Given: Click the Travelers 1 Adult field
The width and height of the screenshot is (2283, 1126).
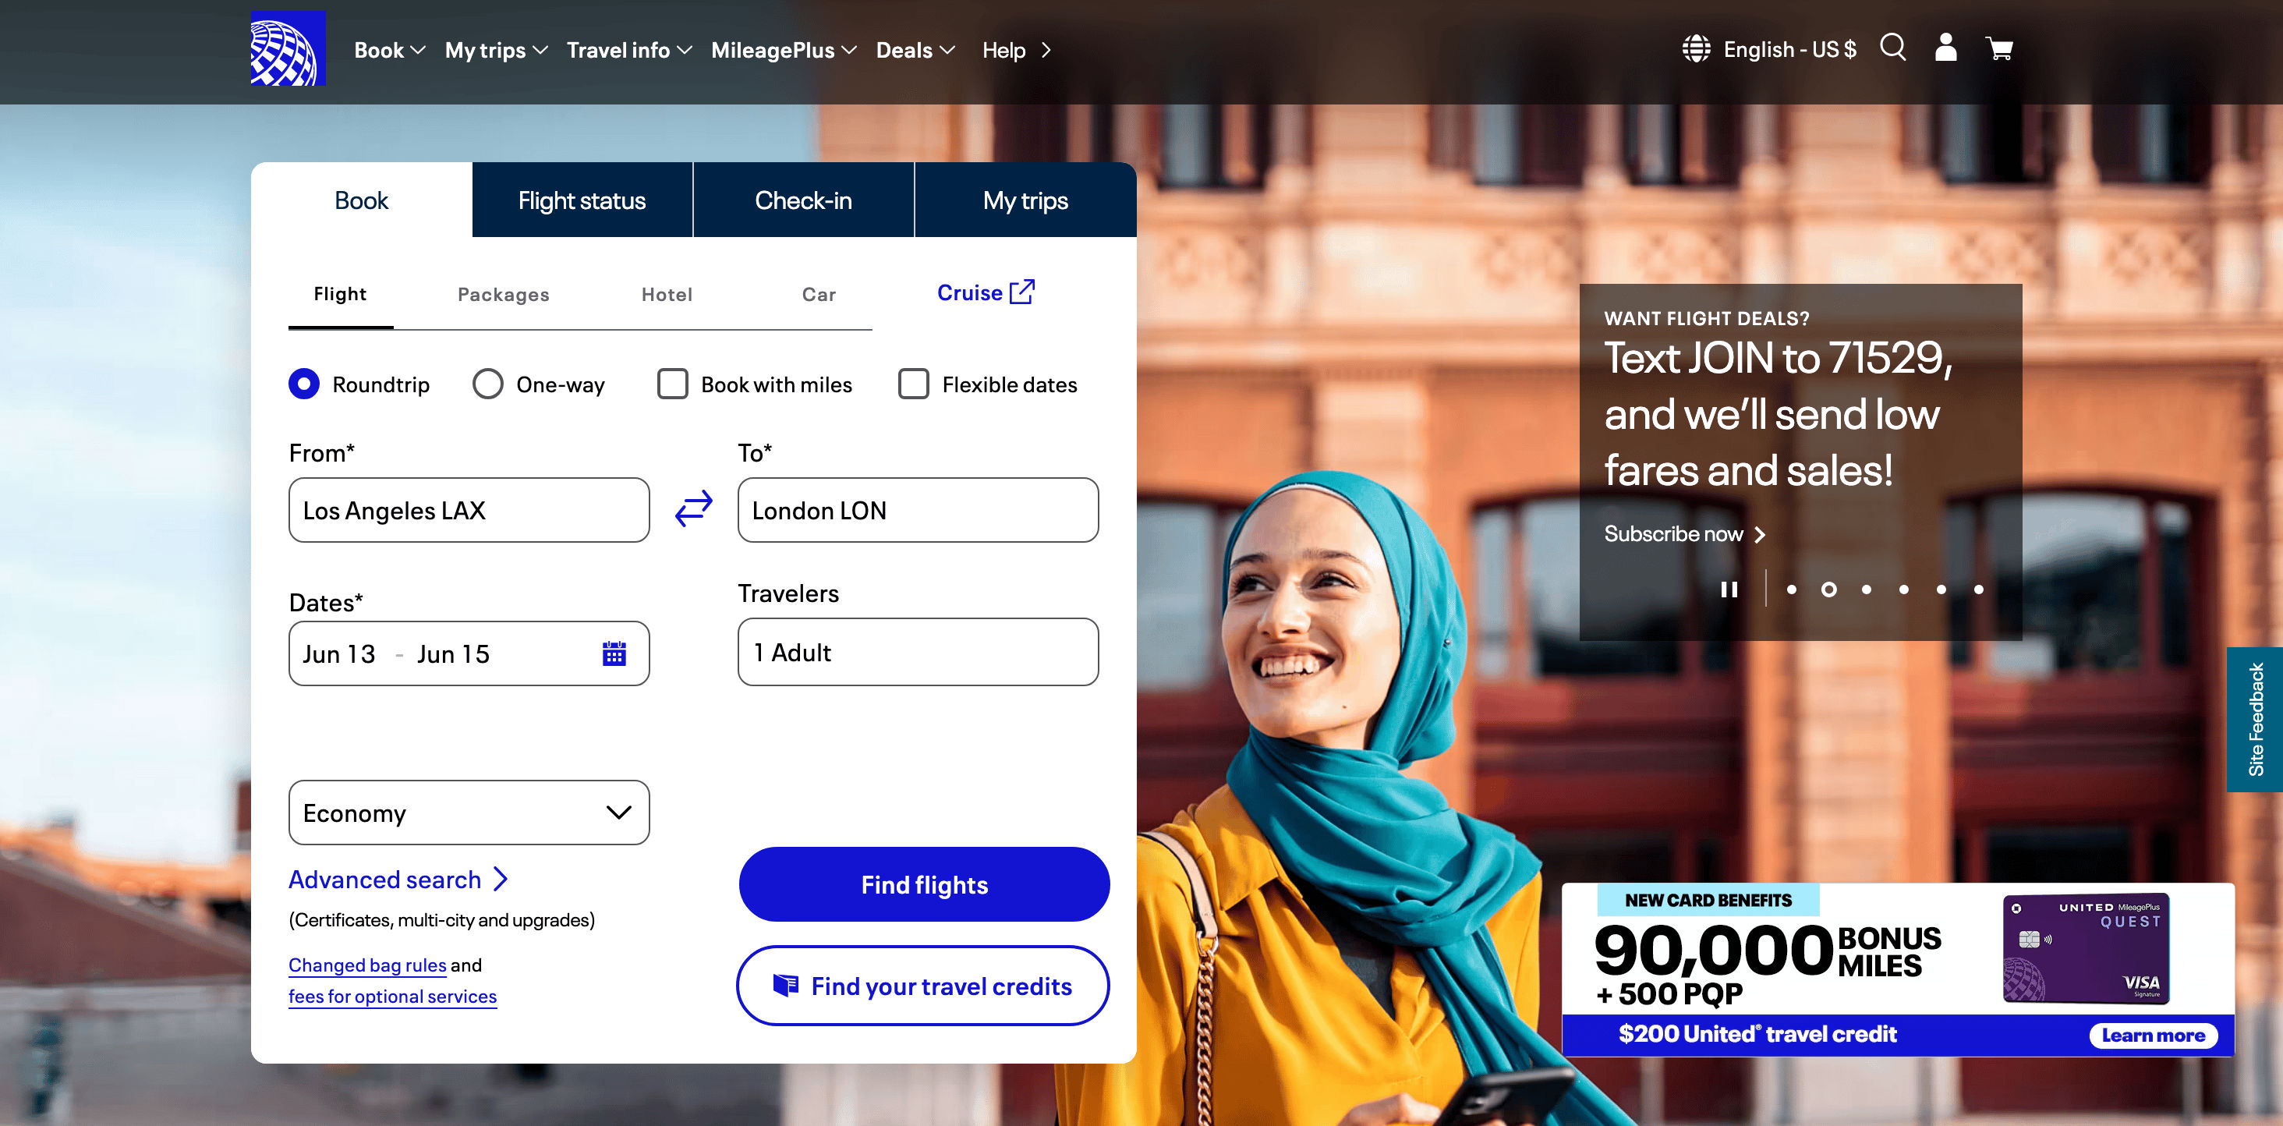Looking at the screenshot, I should tap(917, 653).
